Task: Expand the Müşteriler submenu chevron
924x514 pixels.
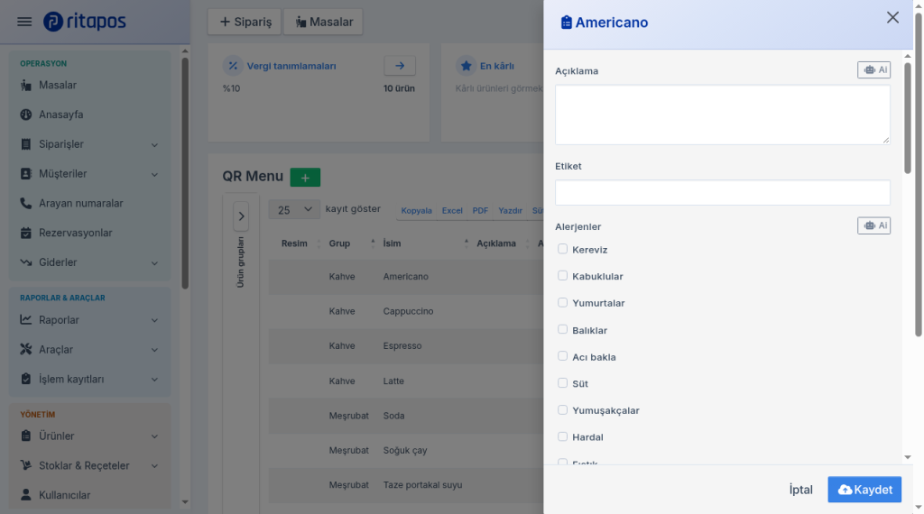Action: tap(154, 174)
